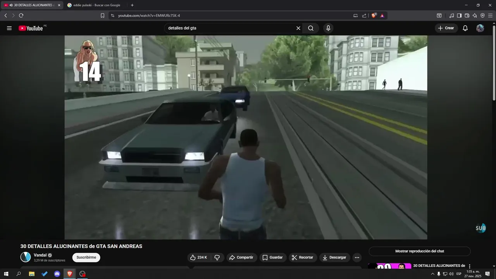
Task: Open the network tray icon
Action: pyautogui.click(x=445, y=274)
